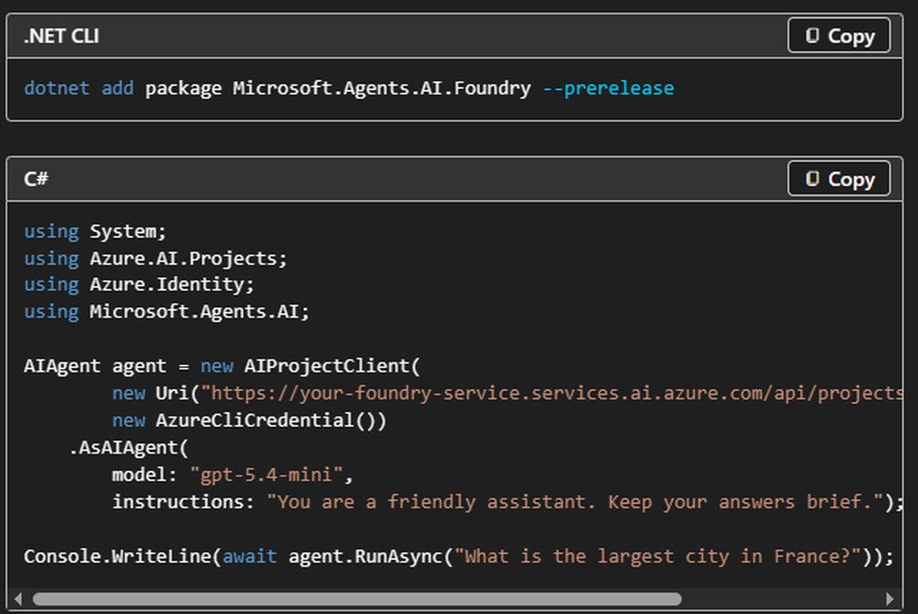Viewport: 918px width, 614px height.
Task: Select the "C#" language label
Action: pyautogui.click(x=36, y=179)
